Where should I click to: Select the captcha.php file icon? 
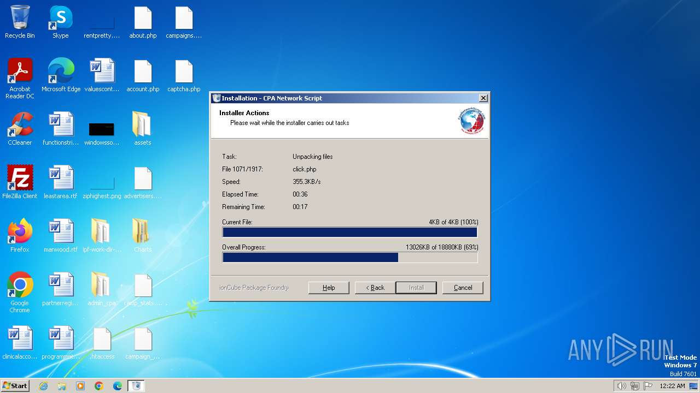point(184,75)
